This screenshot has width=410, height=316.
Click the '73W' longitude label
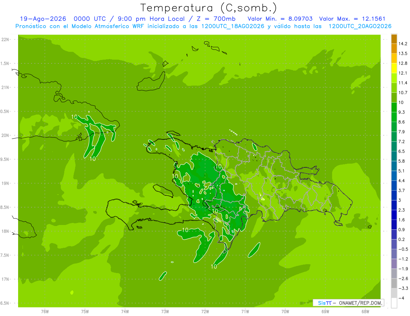point(165,311)
